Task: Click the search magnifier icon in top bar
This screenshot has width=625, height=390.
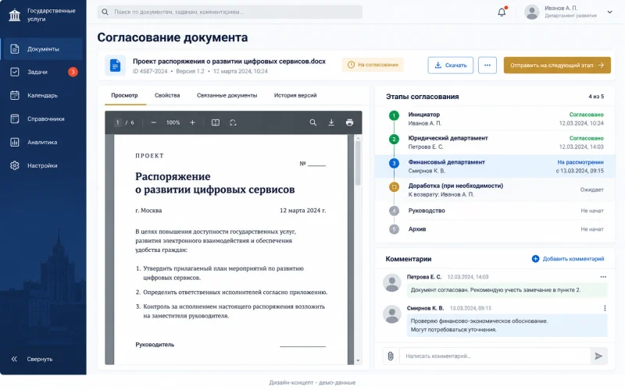Action: point(105,12)
